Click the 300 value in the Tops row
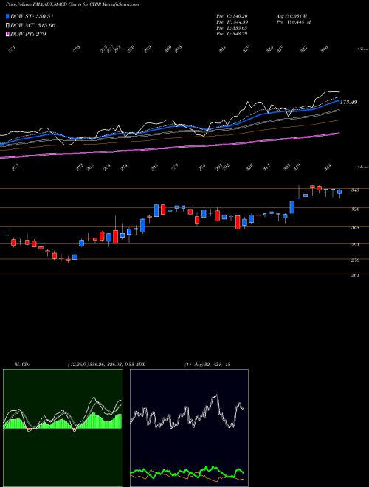This screenshot has height=487, width=369. (x=168, y=49)
